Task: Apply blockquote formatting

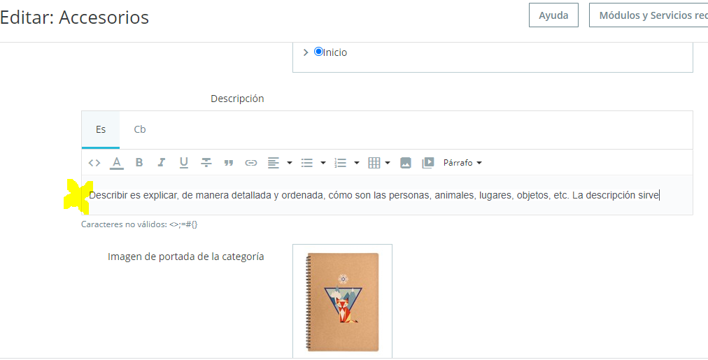Action: pos(229,163)
